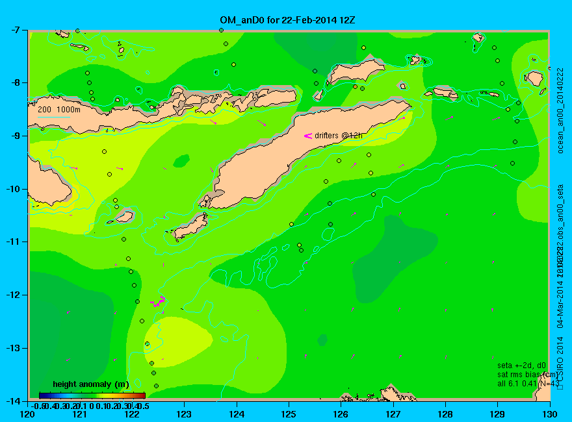Click the magenta arrow icon beside 'drifters @12h'
Screen dimensions: 572x422
point(308,136)
